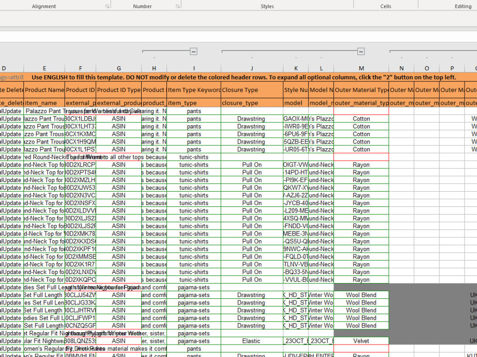Select product ID cell '0D2XLRCP'
The width and height of the screenshot is (477, 357).
[80, 164]
